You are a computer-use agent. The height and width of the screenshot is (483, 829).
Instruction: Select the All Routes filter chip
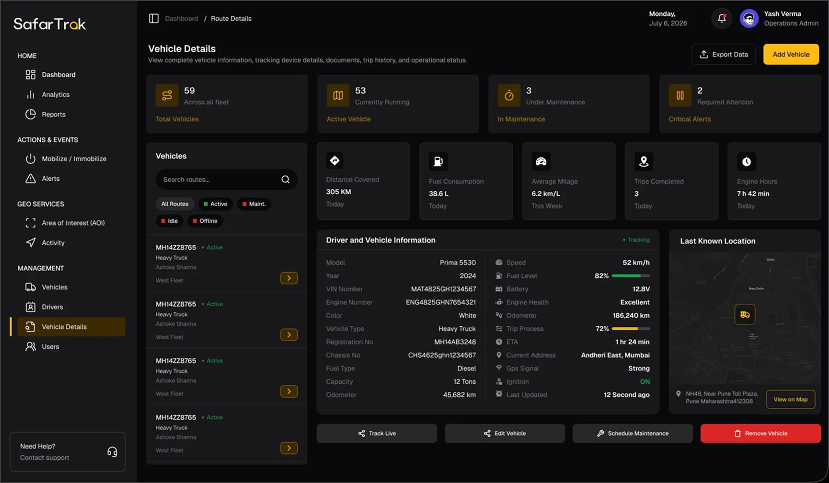(x=174, y=204)
